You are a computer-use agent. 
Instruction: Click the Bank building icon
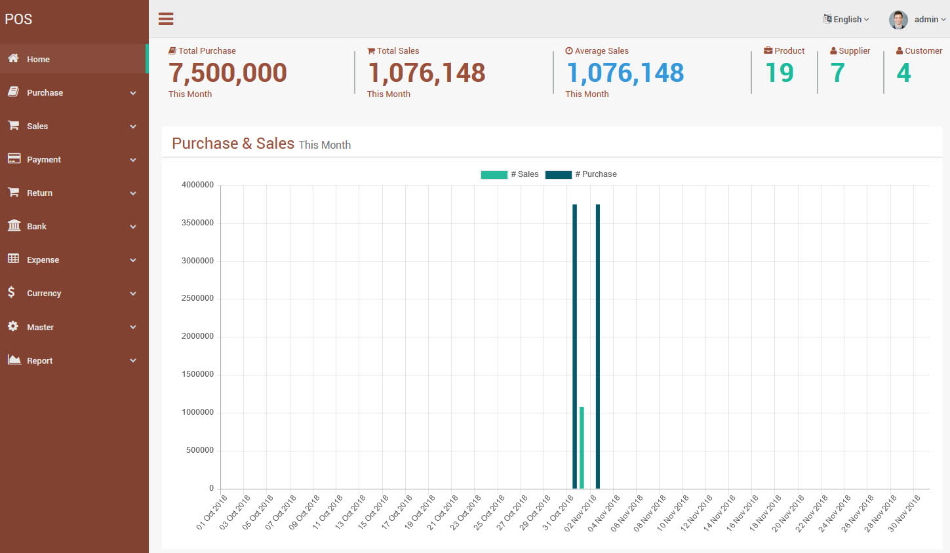tap(14, 226)
